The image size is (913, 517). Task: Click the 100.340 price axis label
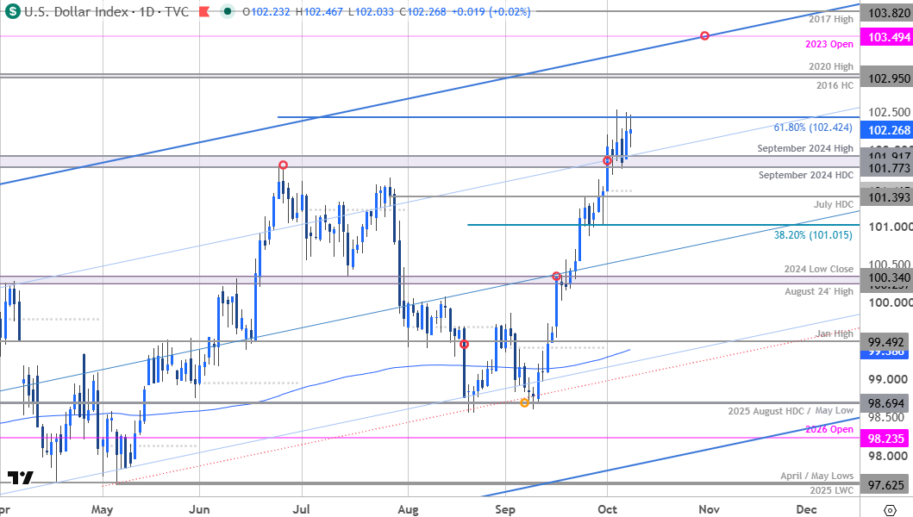click(x=889, y=277)
